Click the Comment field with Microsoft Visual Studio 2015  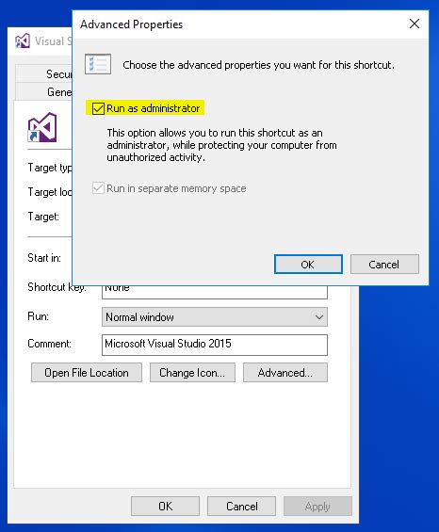click(x=215, y=345)
